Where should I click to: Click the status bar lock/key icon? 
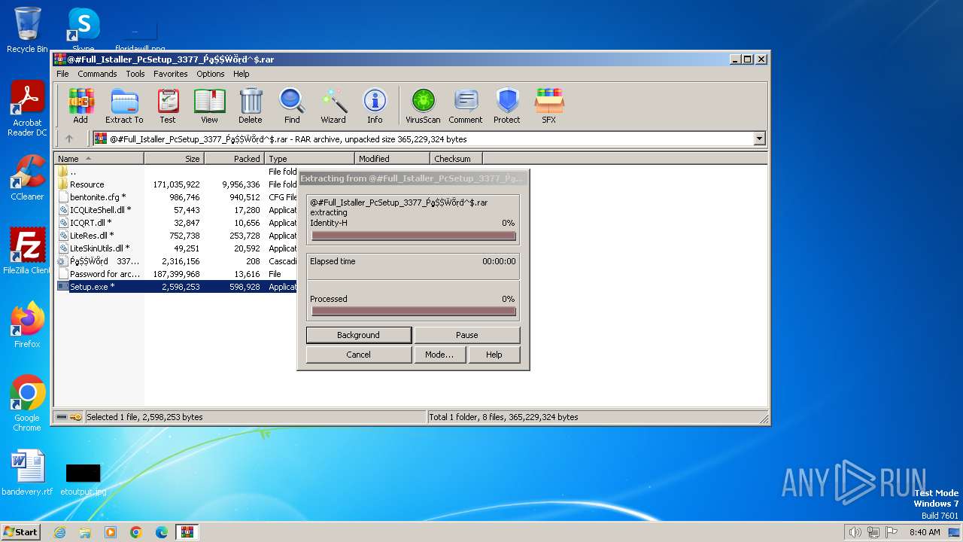coord(76,417)
